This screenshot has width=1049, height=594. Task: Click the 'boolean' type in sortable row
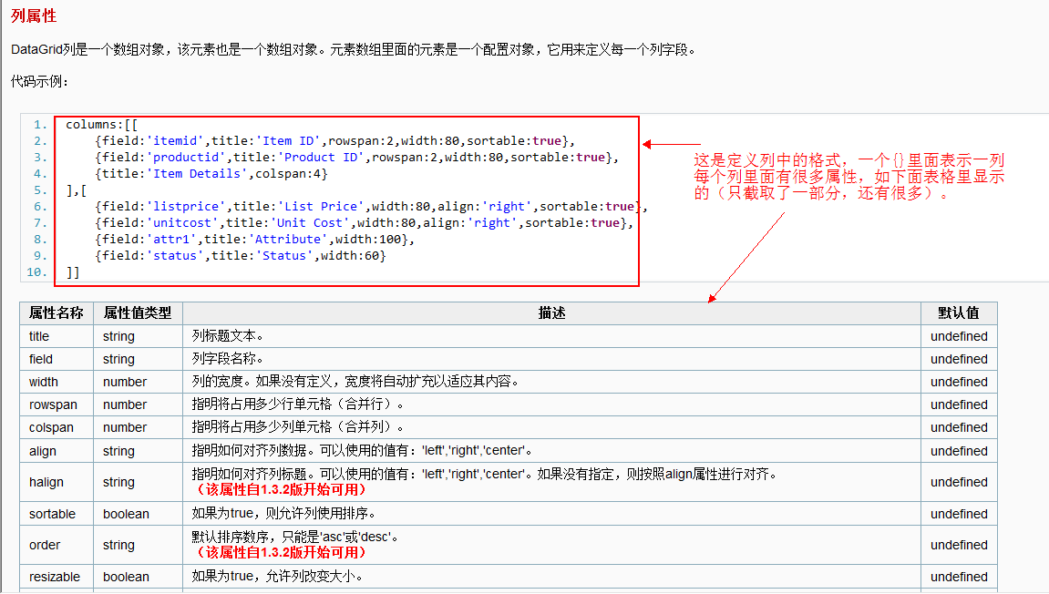click(126, 514)
